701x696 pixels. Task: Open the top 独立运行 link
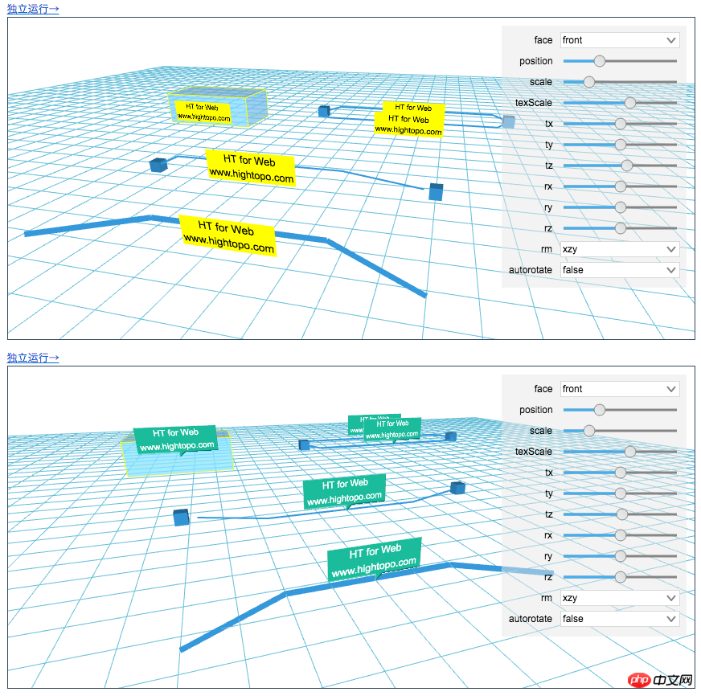pyautogui.click(x=33, y=9)
